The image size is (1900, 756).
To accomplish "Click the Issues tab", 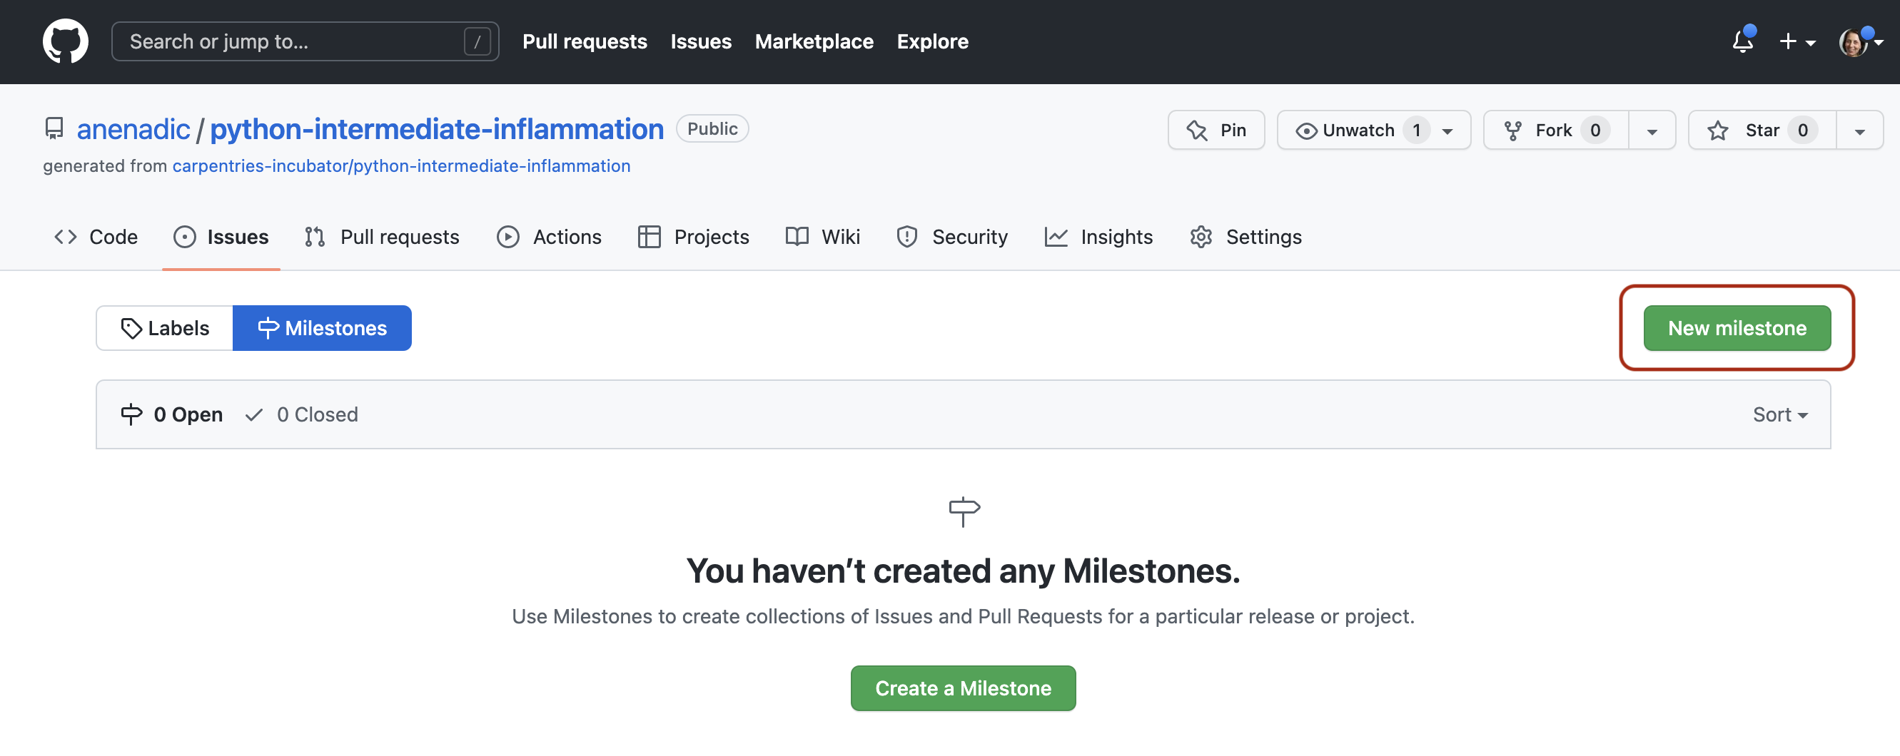I will pyautogui.click(x=221, y=237).
